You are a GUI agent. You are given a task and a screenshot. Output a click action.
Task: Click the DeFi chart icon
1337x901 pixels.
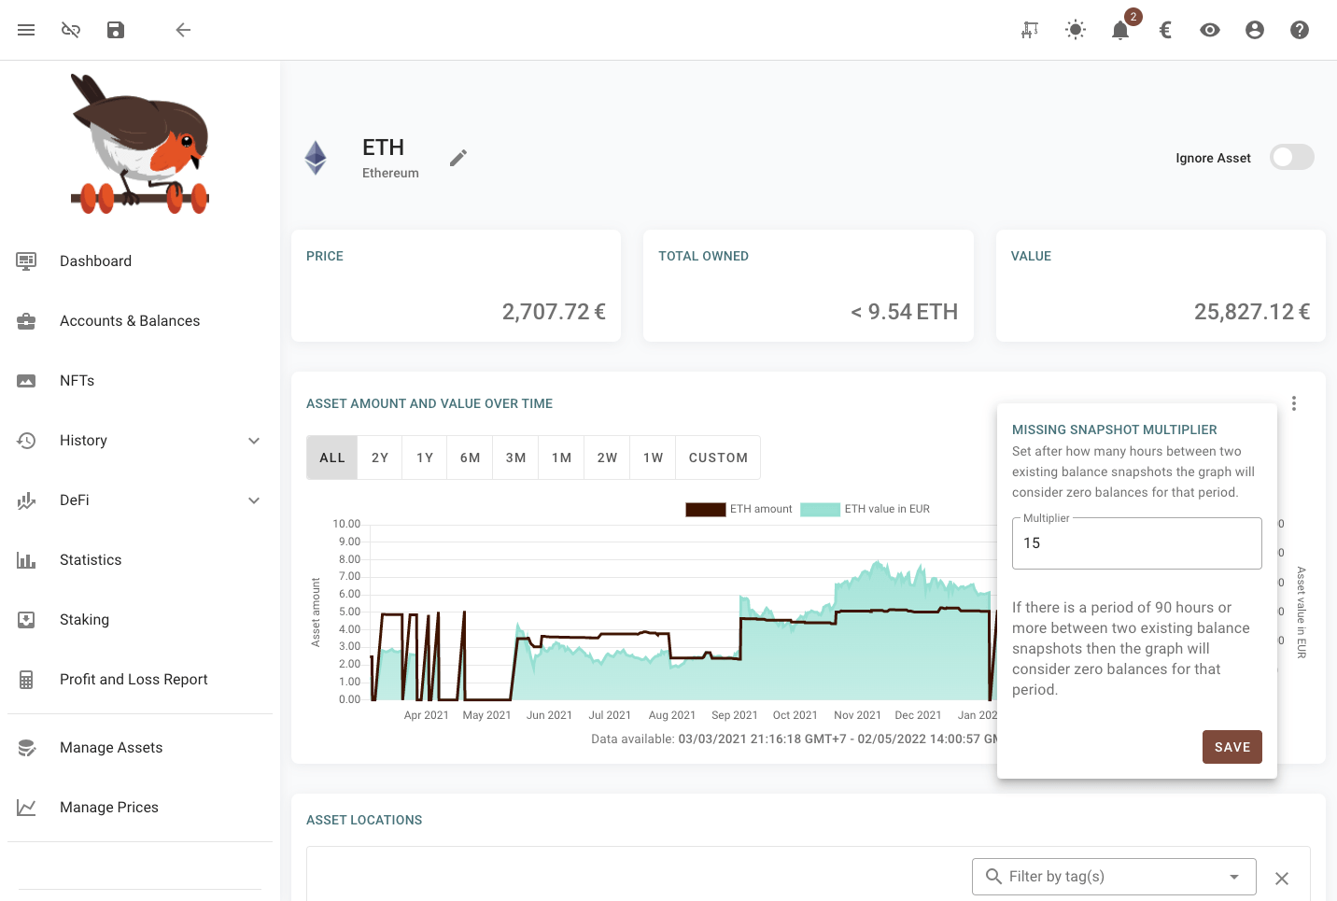26,500
